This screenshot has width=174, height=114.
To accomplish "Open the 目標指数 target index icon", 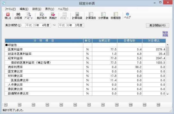I will point(116,16).
